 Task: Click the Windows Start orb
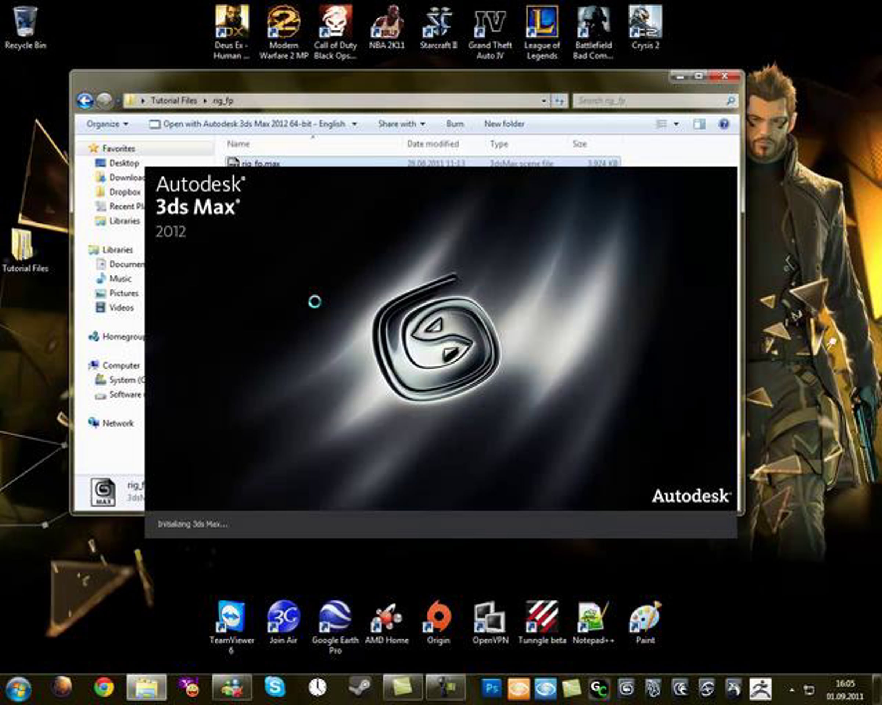18,689
